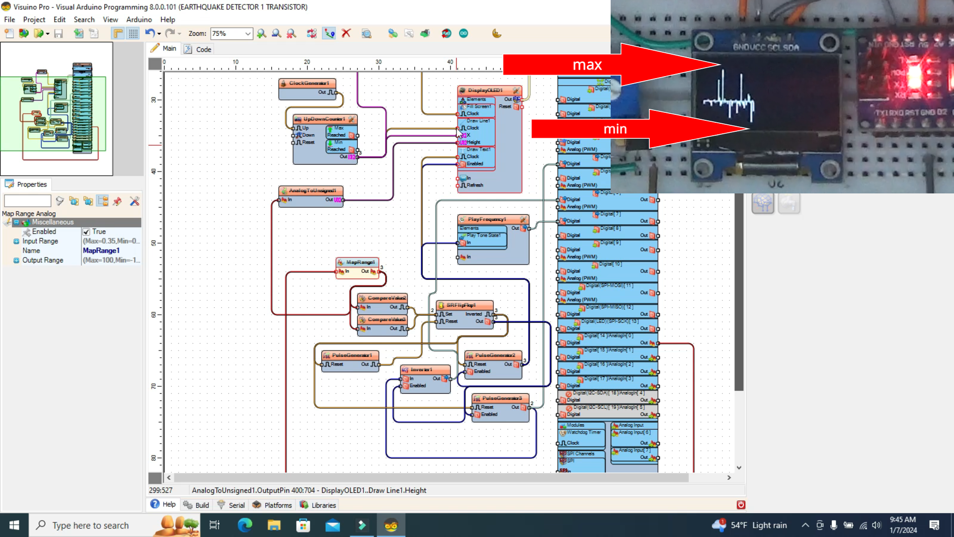Switch to the Code tab
Viewport: 954px width, 537px height.
click(x=198, y=49)
